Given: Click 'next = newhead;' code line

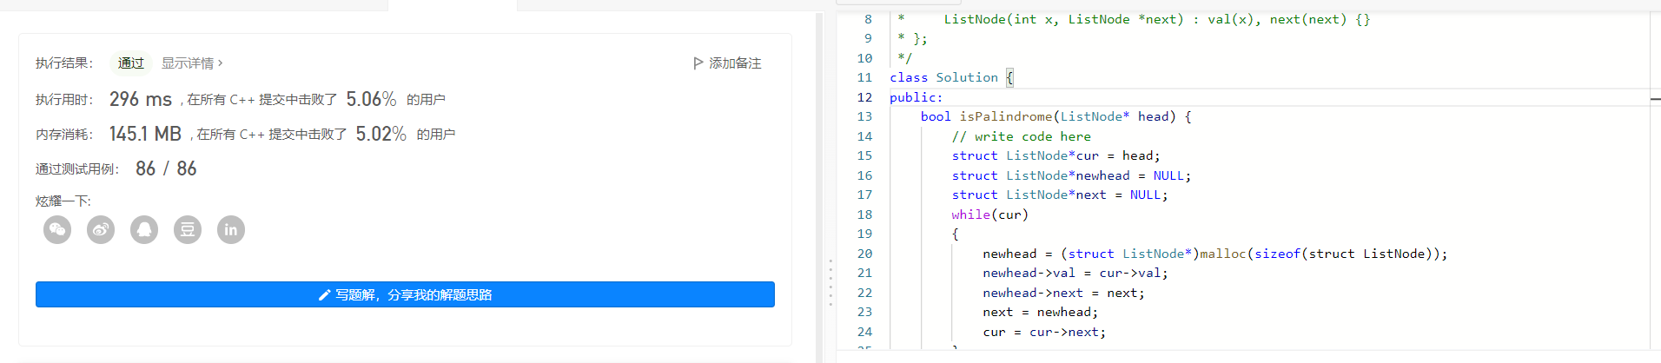Looking at the screenshot, I should tap(1041, 312).
